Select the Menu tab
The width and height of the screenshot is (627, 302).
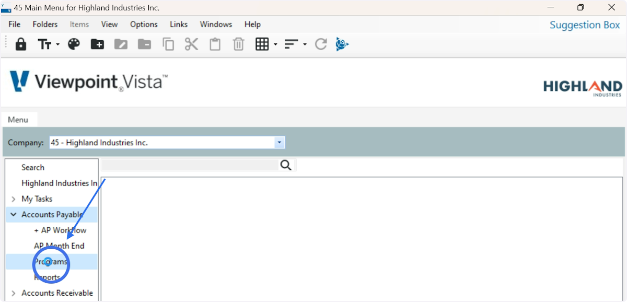tap(18, 120)
